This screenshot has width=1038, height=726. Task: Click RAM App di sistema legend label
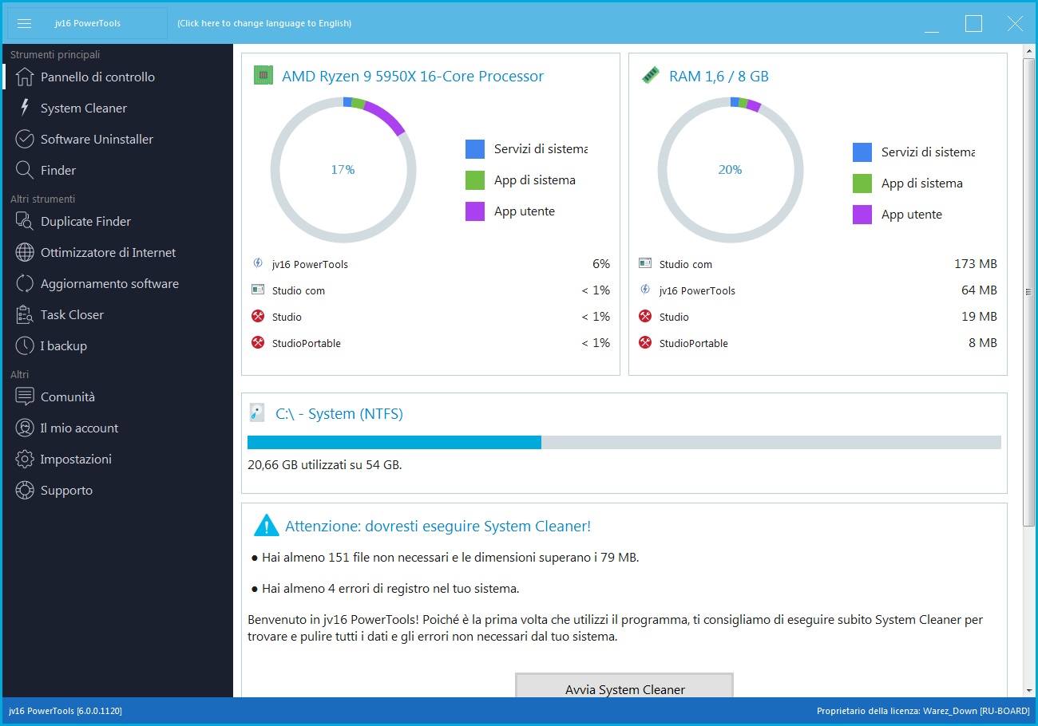tap(922, 183)
